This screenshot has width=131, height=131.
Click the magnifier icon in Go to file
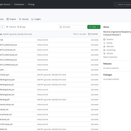(61, 27)
